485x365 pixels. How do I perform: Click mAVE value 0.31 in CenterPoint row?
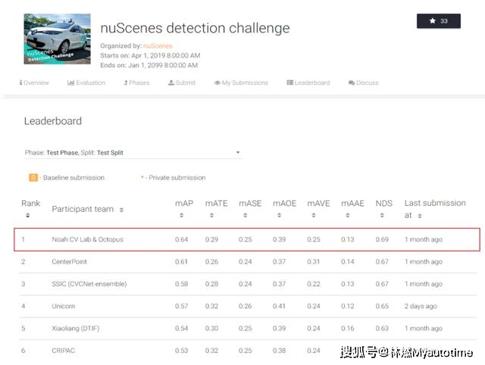(x=313, y=262)
